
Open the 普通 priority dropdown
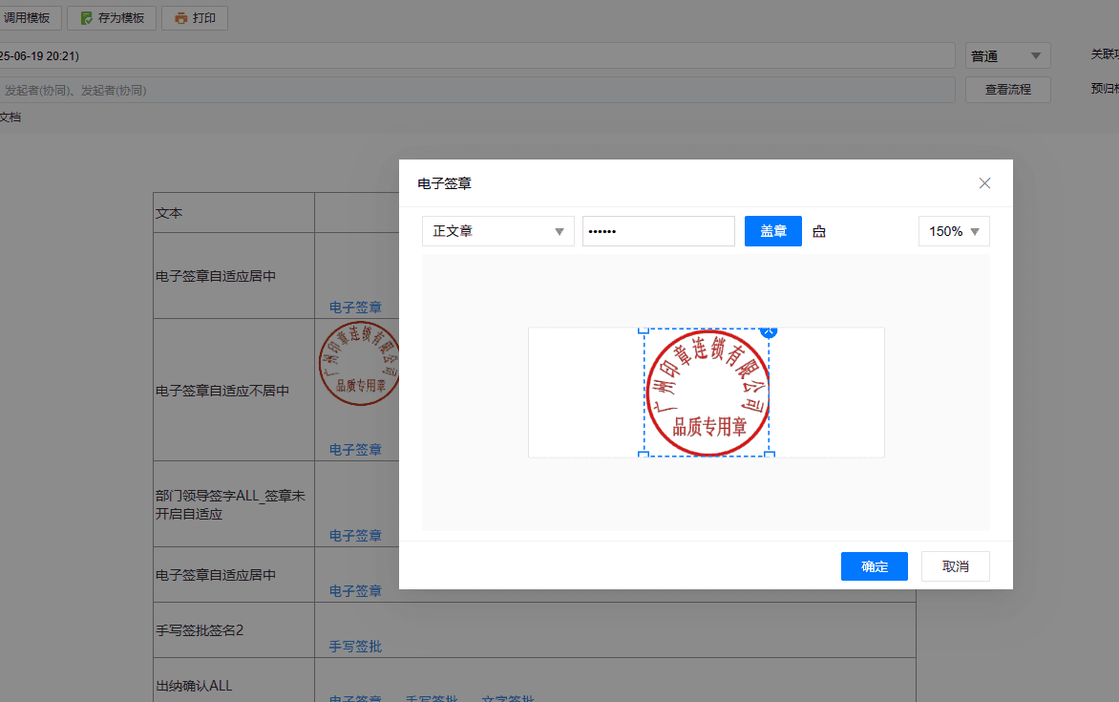(1007, 55)
